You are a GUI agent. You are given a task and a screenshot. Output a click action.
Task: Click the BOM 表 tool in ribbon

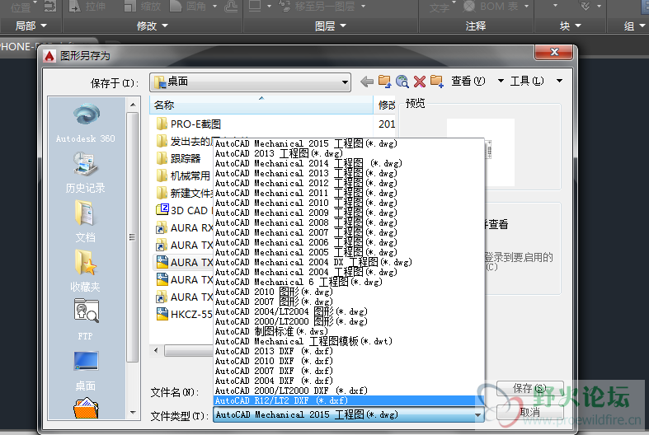(x=491, y=7)
